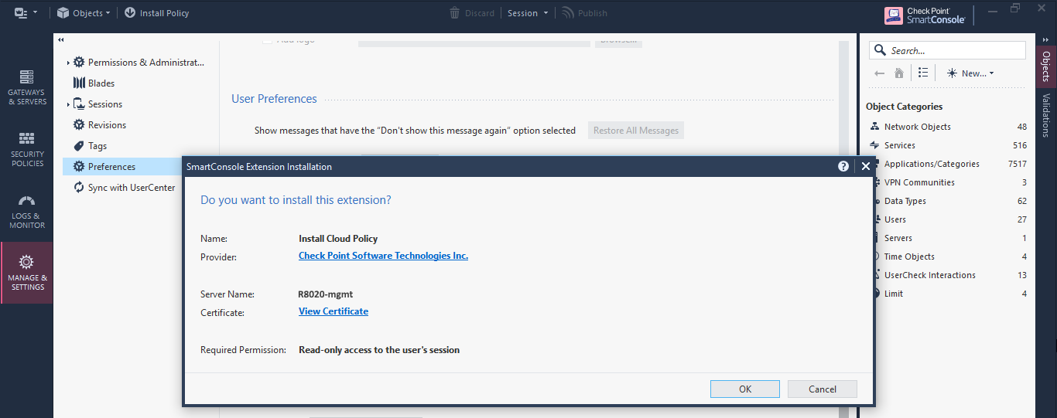Click the Services count 516

[1020, 145]
